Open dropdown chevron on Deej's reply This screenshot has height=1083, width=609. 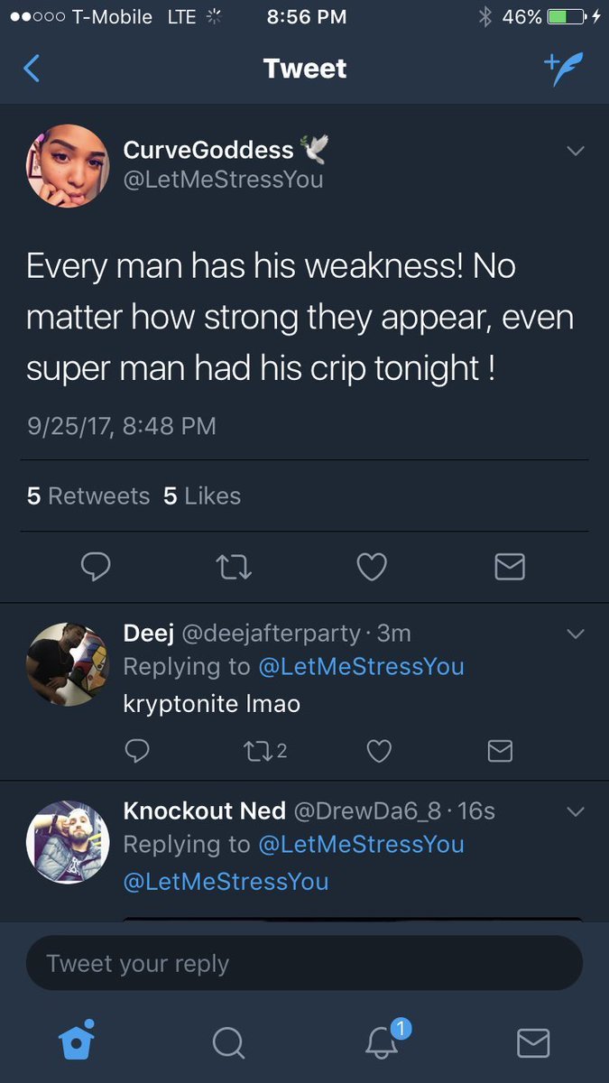pyautogui.click(x=575, y=634)
